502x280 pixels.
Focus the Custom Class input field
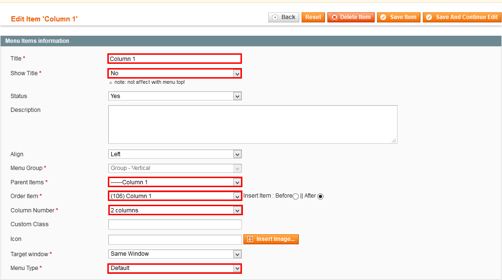point(175,224)
